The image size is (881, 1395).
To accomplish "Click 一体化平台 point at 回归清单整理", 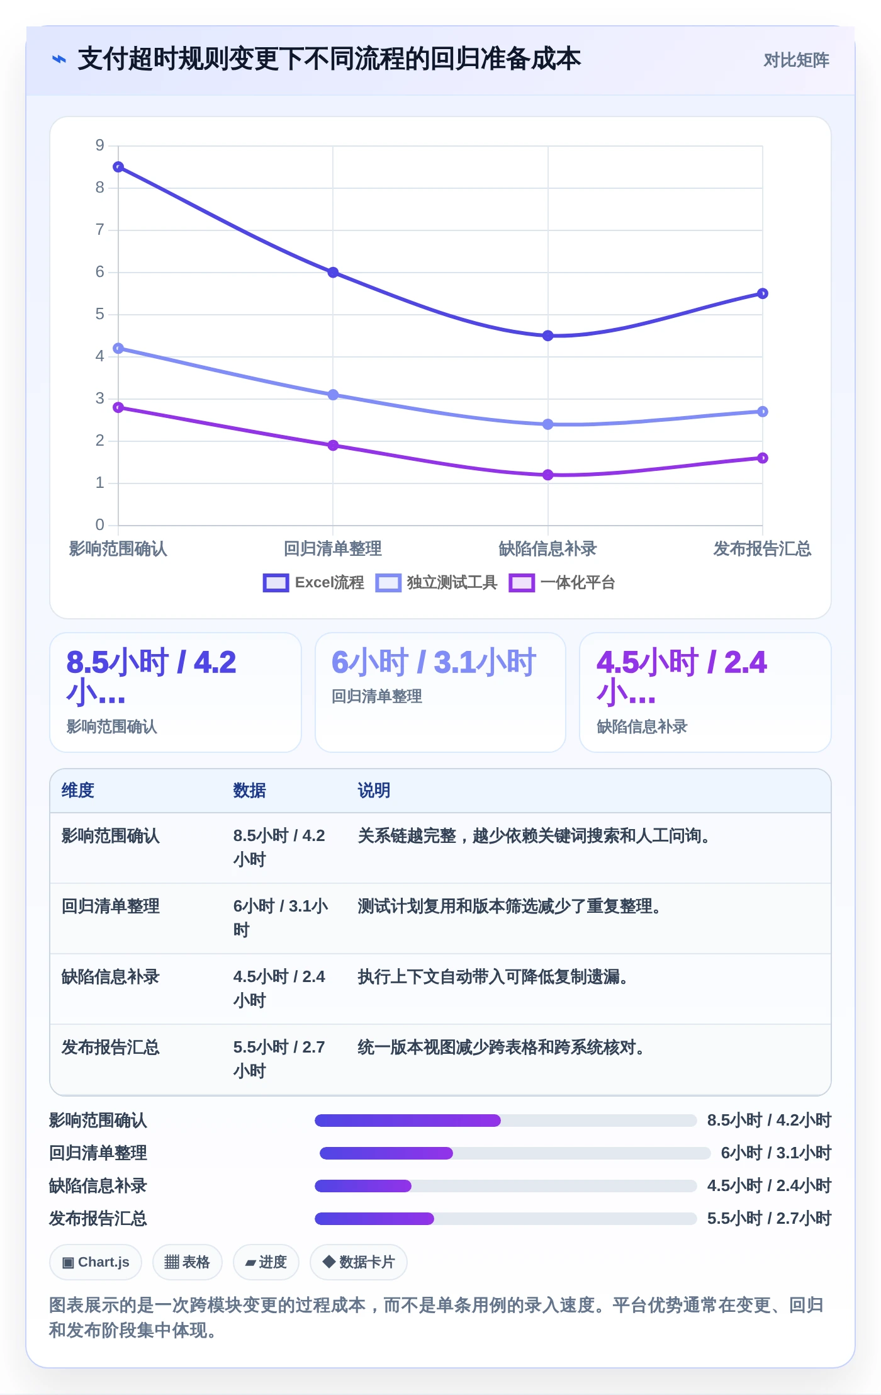I will [333, 445].
